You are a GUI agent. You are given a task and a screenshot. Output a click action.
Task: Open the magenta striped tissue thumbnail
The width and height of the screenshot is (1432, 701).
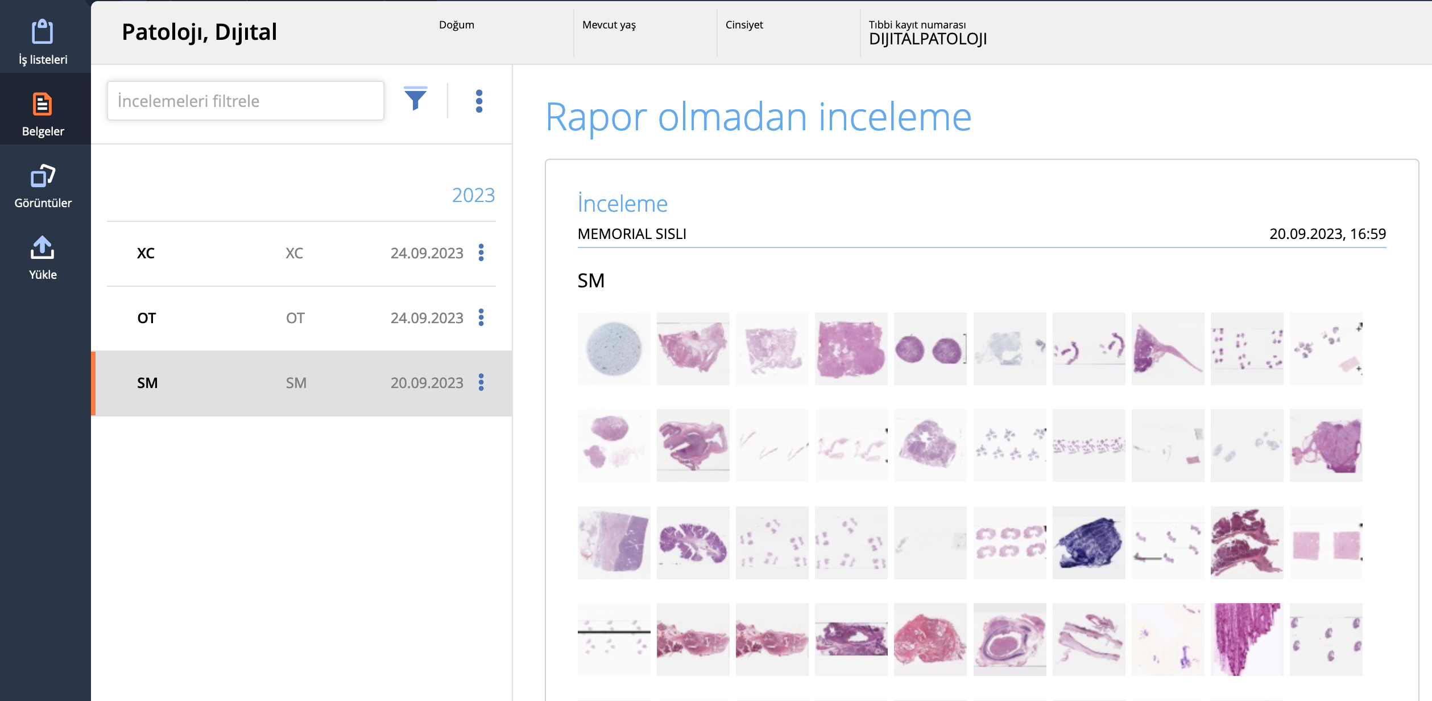click(1247, 640)
